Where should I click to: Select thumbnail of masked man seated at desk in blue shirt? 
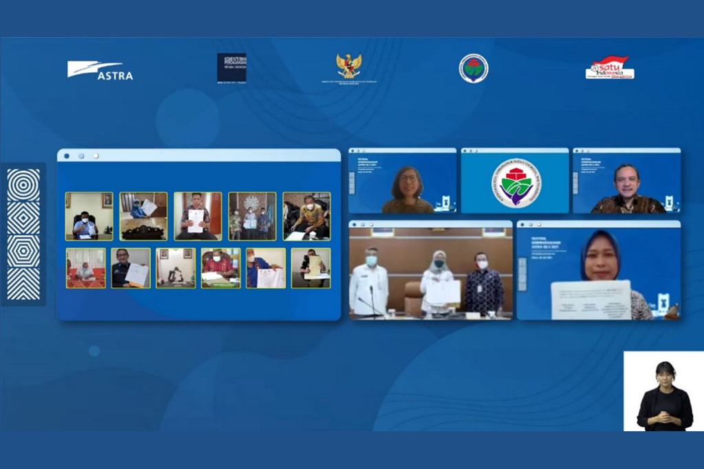pyautogui.click(x=89, y=216)
